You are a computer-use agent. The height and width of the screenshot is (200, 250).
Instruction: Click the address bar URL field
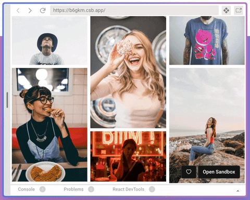[134, 10]
